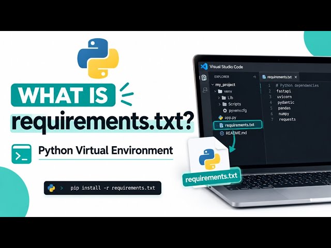
Task: Click the second activity bar icon below Explorer
Action: (x=205, y=90)
